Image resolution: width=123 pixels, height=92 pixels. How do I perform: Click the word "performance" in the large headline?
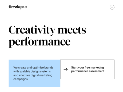click(x=39, y=42)
